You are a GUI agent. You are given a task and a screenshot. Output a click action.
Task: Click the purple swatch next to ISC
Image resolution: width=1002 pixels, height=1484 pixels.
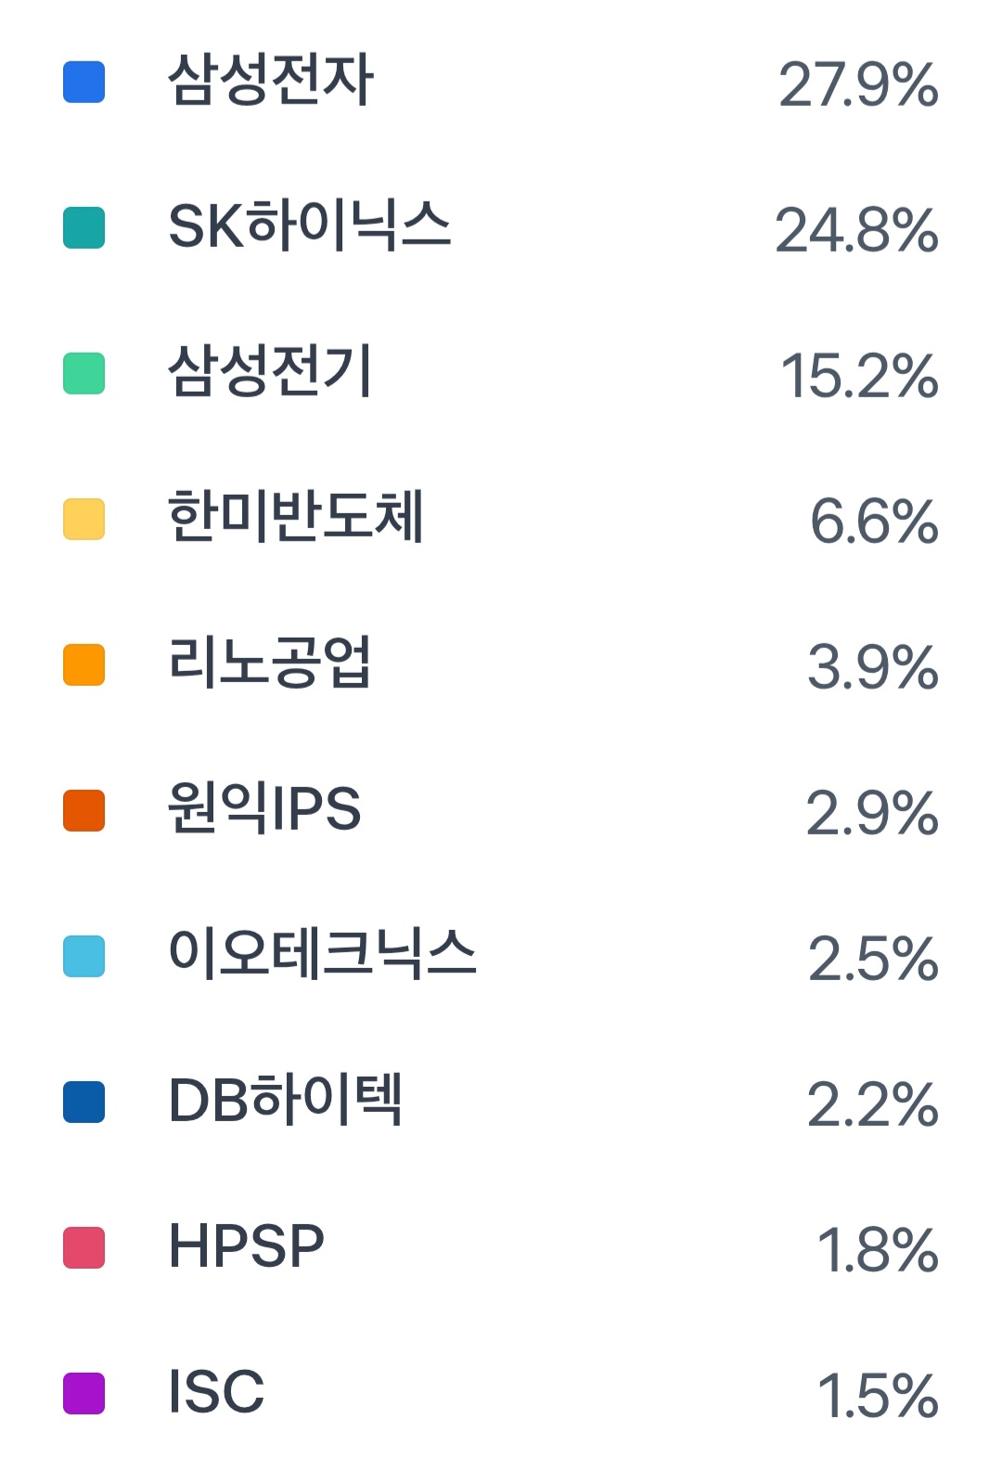83,1393
